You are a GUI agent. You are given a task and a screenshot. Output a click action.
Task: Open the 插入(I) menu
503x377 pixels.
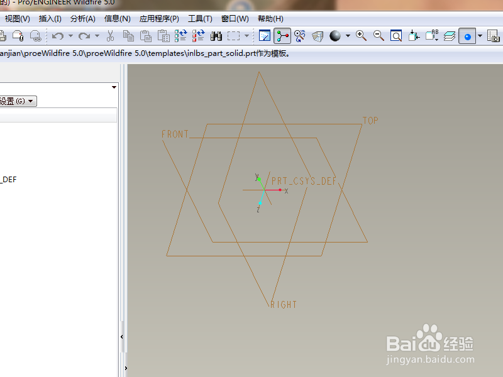50,19
